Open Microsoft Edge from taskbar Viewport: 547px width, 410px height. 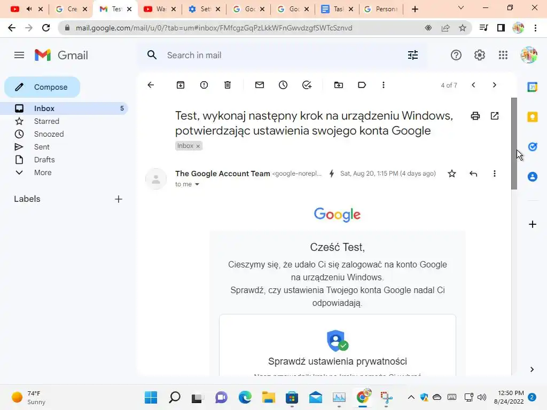(245, 397)
